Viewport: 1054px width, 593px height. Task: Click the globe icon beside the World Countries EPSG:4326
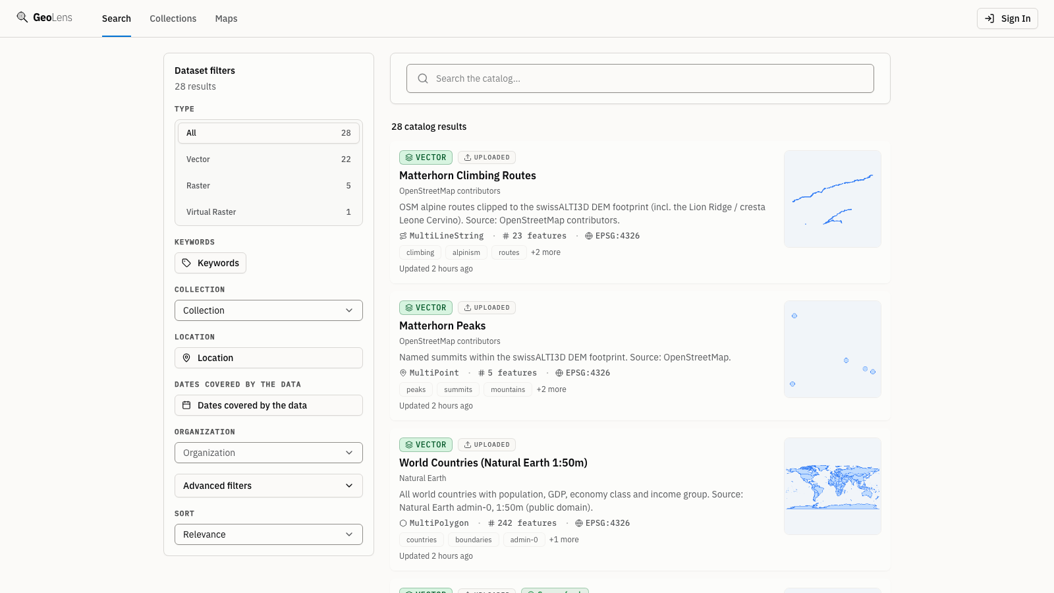(x=579, y=523)
